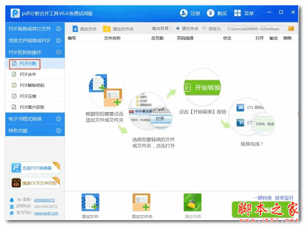Click the PDF合并 document icon
Image resolution: width=305 pixels, height=226 pixels.
14,74
